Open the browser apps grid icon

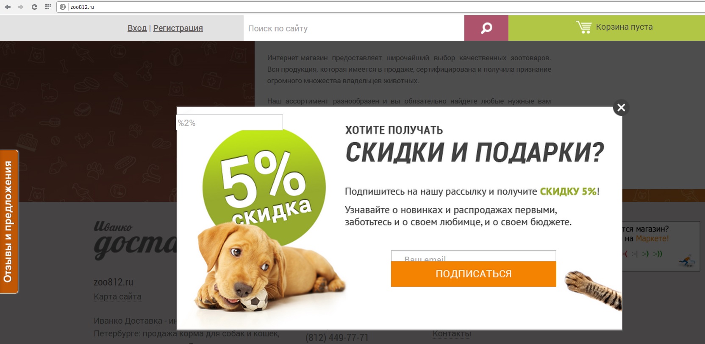(x=48, y=7)
